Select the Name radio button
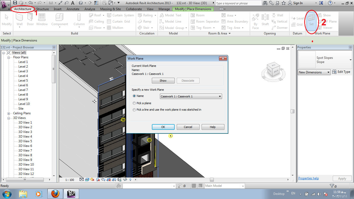This screenshot has width=354, height=199. 134,96
